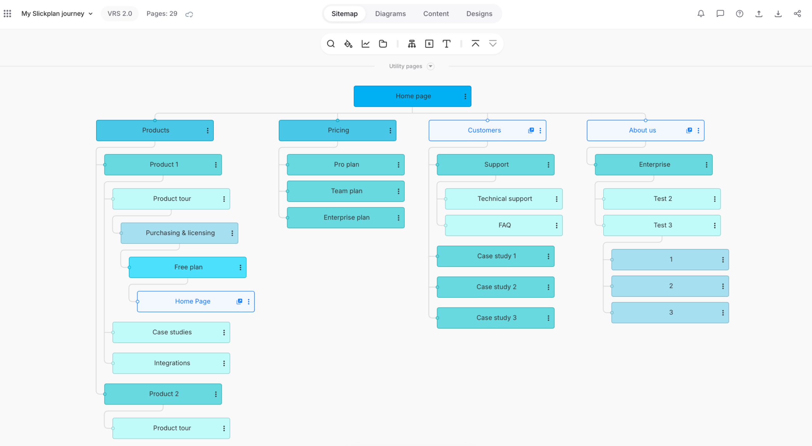The height and width of the screenshot is (446, 812).
Task: Open the help question mark icon
Action: (x=739, y=14)
